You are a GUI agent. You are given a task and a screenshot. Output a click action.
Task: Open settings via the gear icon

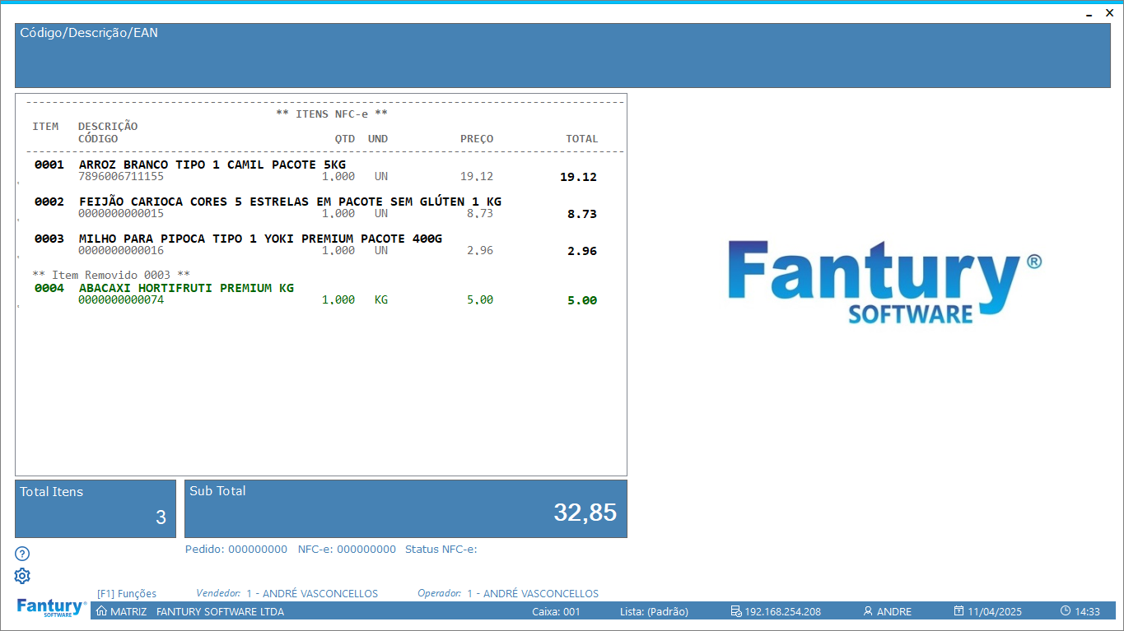[x=22, y=576]
